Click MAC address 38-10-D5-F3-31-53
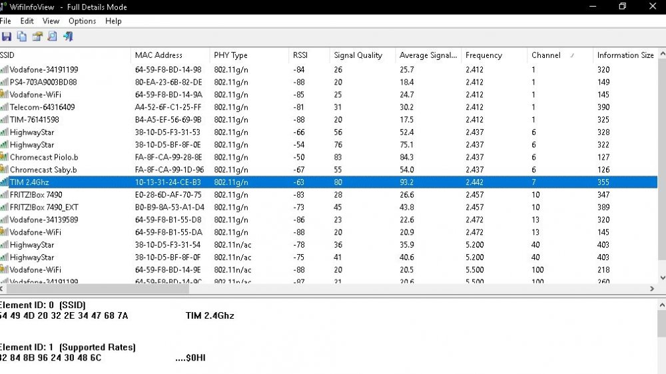Image resolution: width=666 pixels, height=374 pixels. click(167, 132)
